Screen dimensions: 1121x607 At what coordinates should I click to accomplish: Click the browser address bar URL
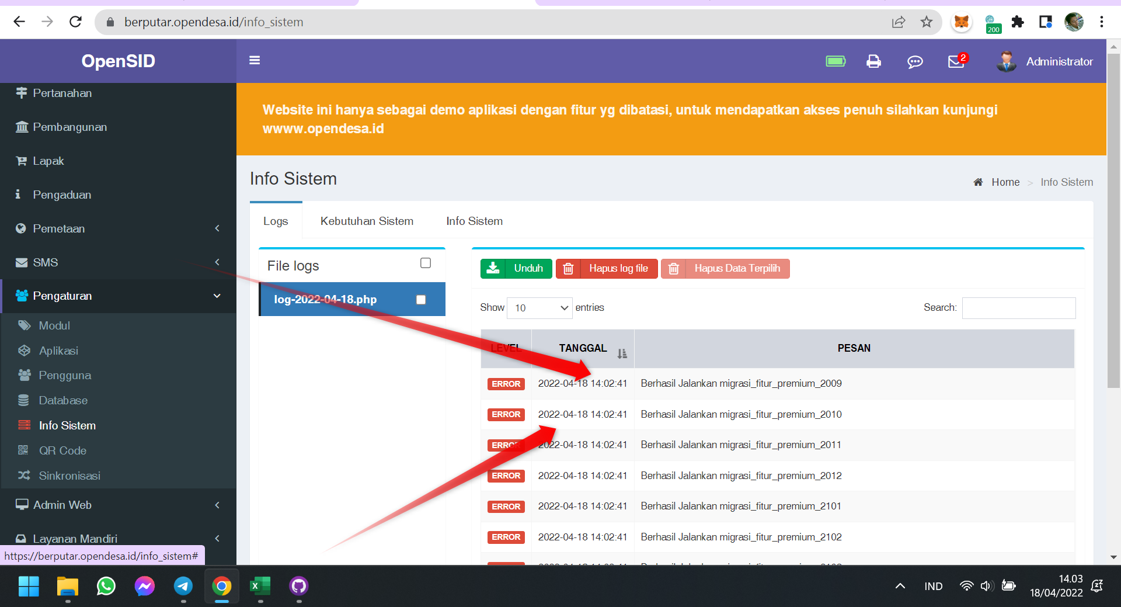[213, 22]
